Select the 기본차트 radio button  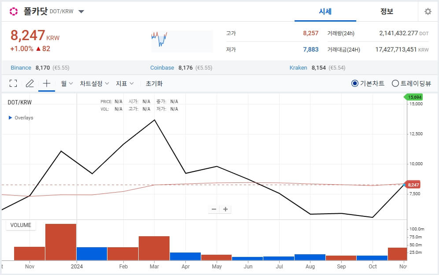pyautogui.click(x=354, y=83)
